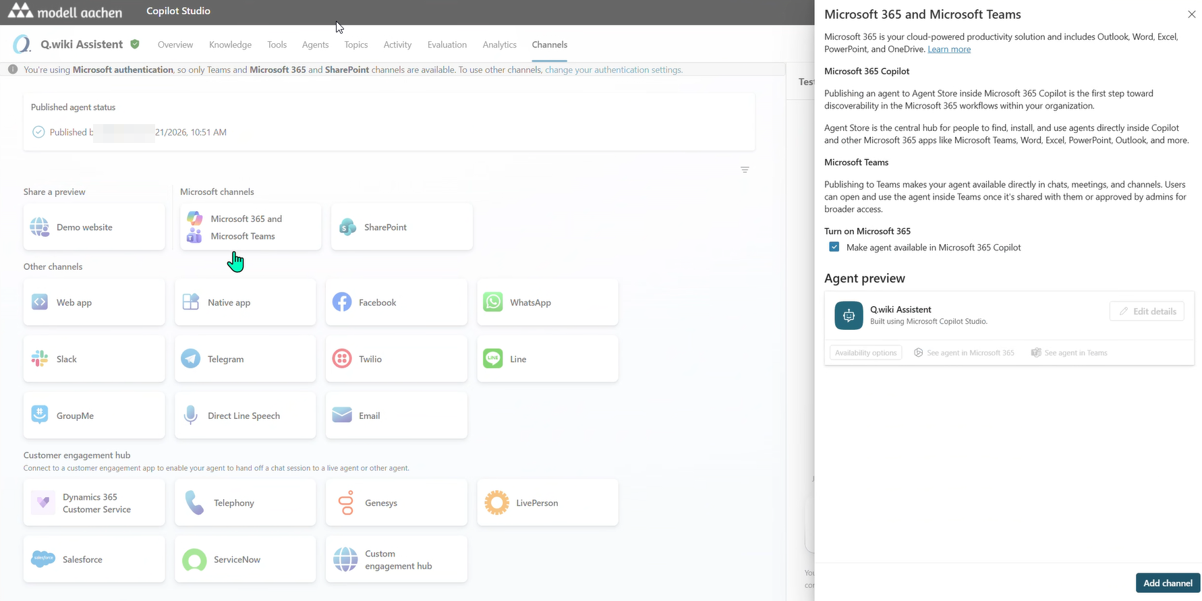The width and height of the screenshot is (1202, 601).
Task: Click the Facebook logo icon
Action: pyautogui.click(x=342, y=302)
